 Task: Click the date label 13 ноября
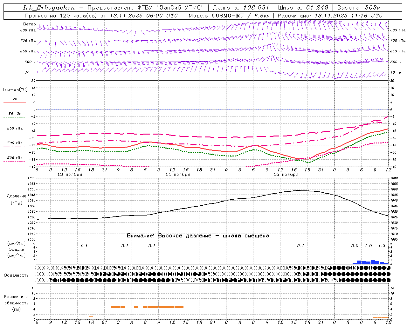(x=70, y=175)
